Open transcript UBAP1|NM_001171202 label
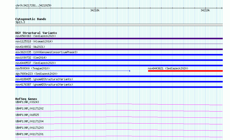Viewport: 230px width, 140px height. (x=29, y=108)
